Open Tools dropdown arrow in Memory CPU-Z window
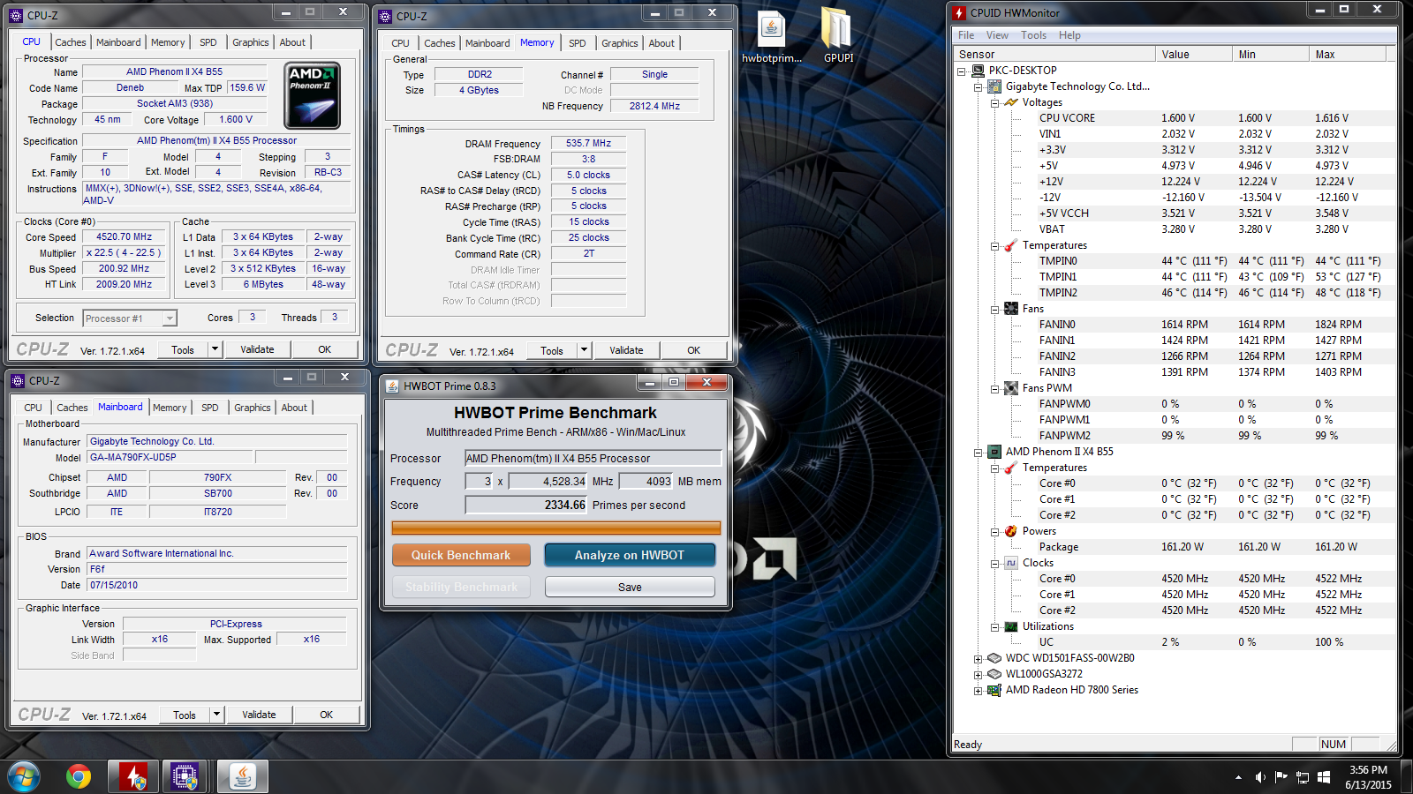The image size is (1413, 794). (584, 350)
